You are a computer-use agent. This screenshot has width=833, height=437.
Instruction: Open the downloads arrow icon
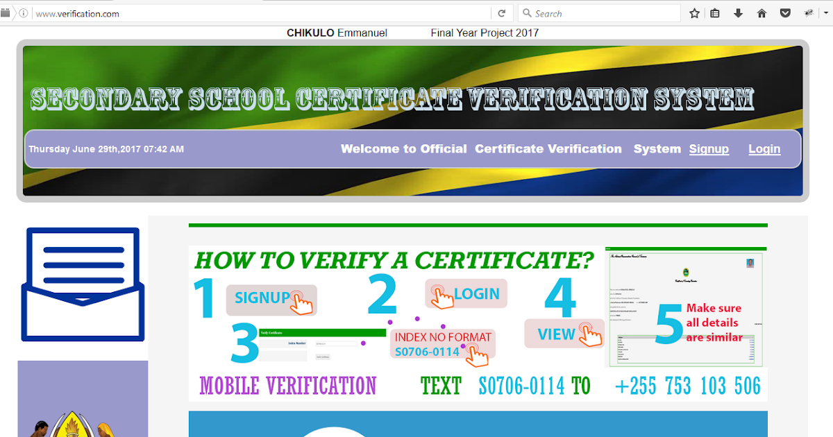(738, 13)
